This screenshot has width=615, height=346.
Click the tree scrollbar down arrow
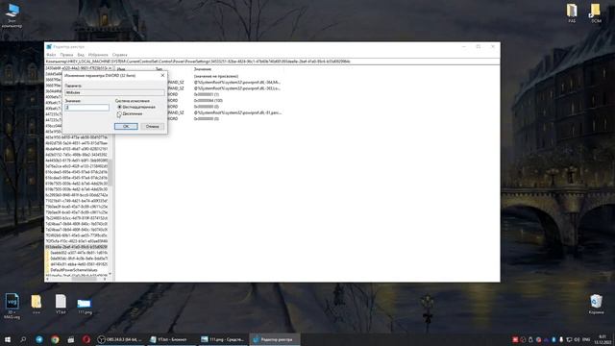pos(111,274)
